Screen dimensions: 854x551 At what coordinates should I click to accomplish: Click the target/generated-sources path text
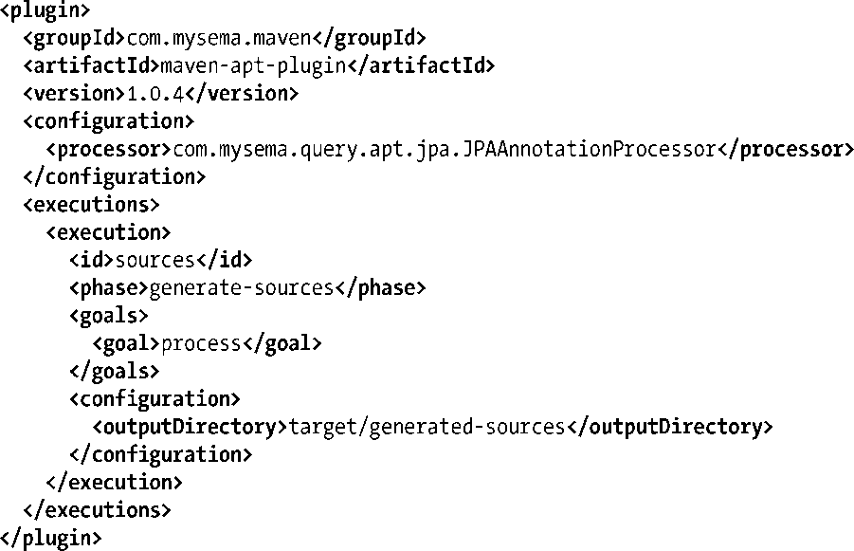pyautogui.click(x=427, y=427)
